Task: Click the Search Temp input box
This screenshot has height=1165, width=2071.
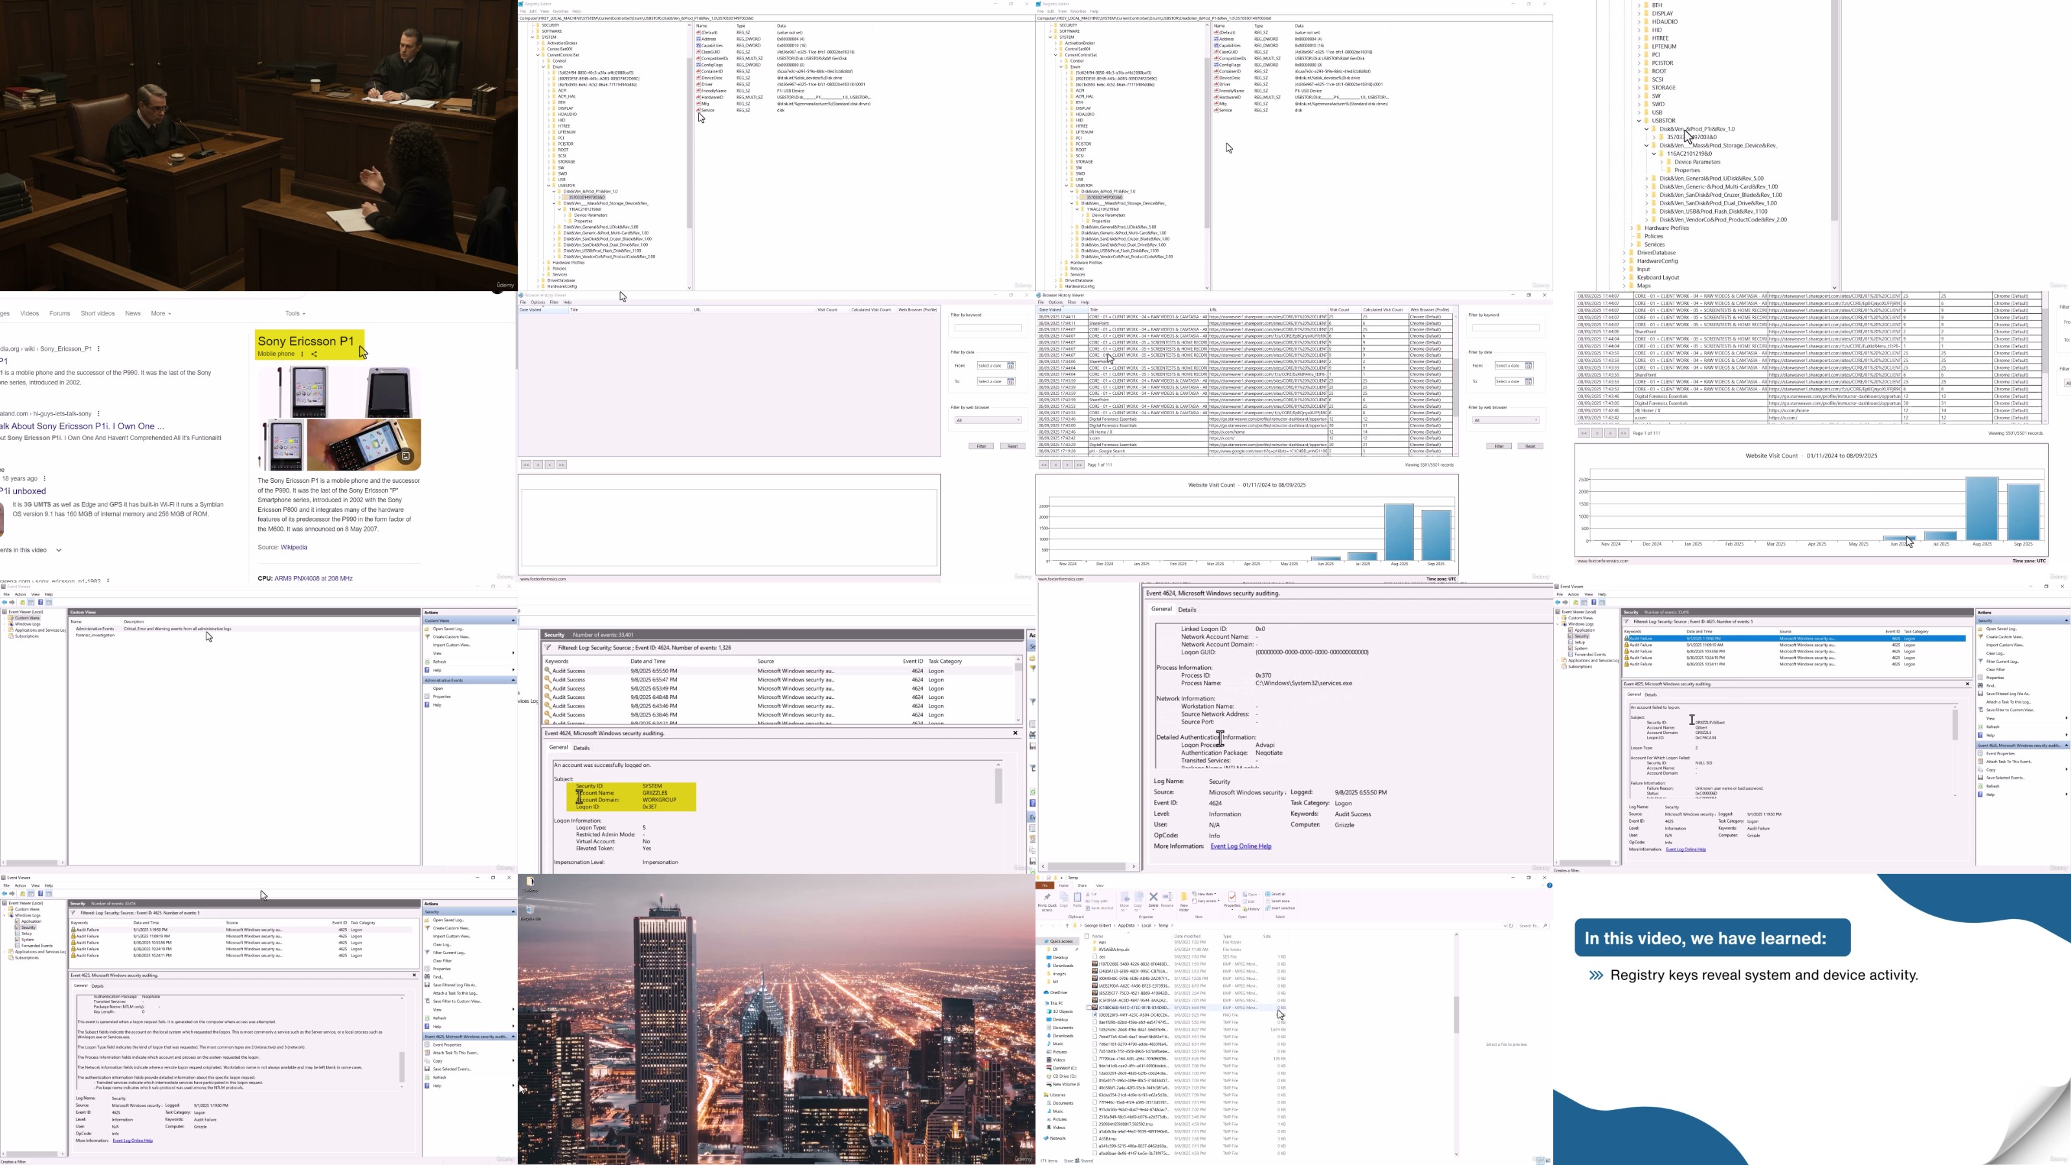Action: coord(1528,926)
